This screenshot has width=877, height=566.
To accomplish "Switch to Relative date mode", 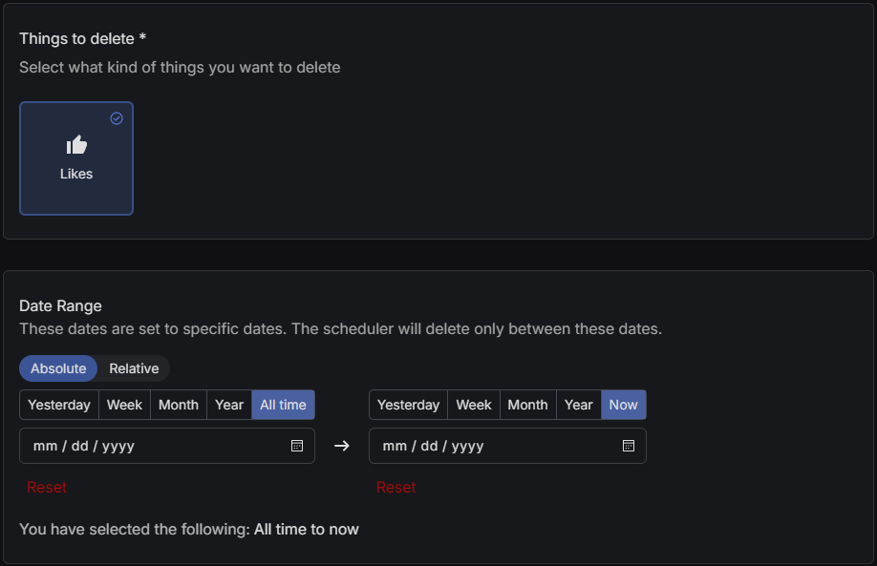I will pos(134,368).
